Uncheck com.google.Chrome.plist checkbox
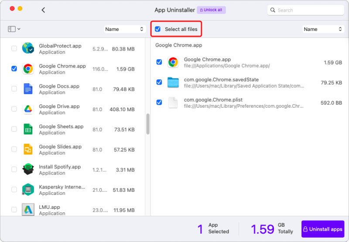 (x=159, y=102)
